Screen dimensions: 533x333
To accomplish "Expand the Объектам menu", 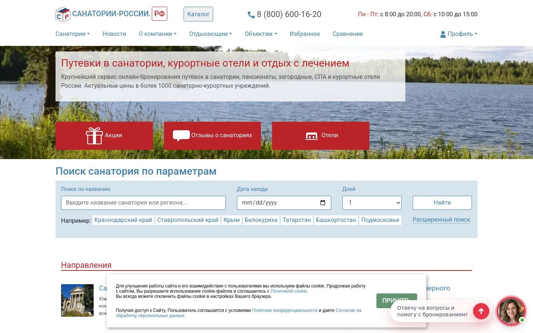I will pos(261,34).
